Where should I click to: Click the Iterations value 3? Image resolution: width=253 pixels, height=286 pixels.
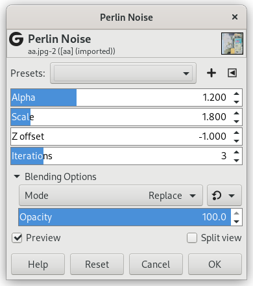coord(224,156)
